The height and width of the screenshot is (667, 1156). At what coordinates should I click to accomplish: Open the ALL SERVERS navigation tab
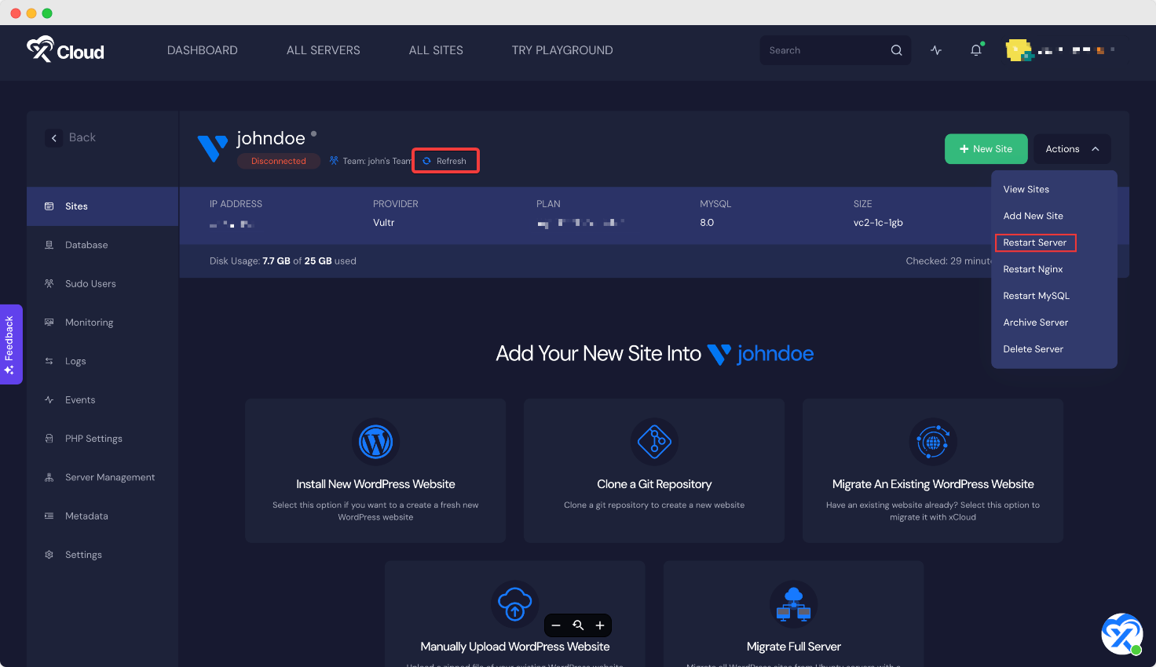coord(323,50)
